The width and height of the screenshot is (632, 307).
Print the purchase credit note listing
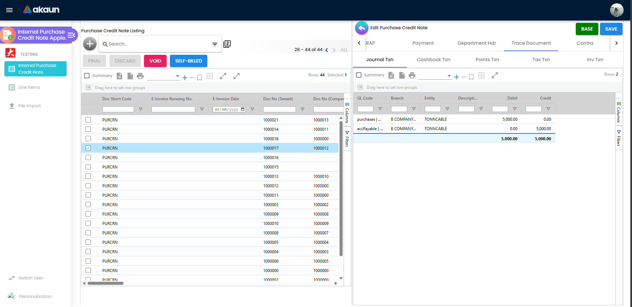(x=140, y=76)
